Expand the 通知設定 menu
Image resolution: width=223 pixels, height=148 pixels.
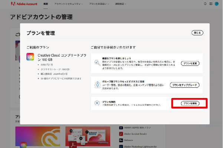click(x=121, y=4)
